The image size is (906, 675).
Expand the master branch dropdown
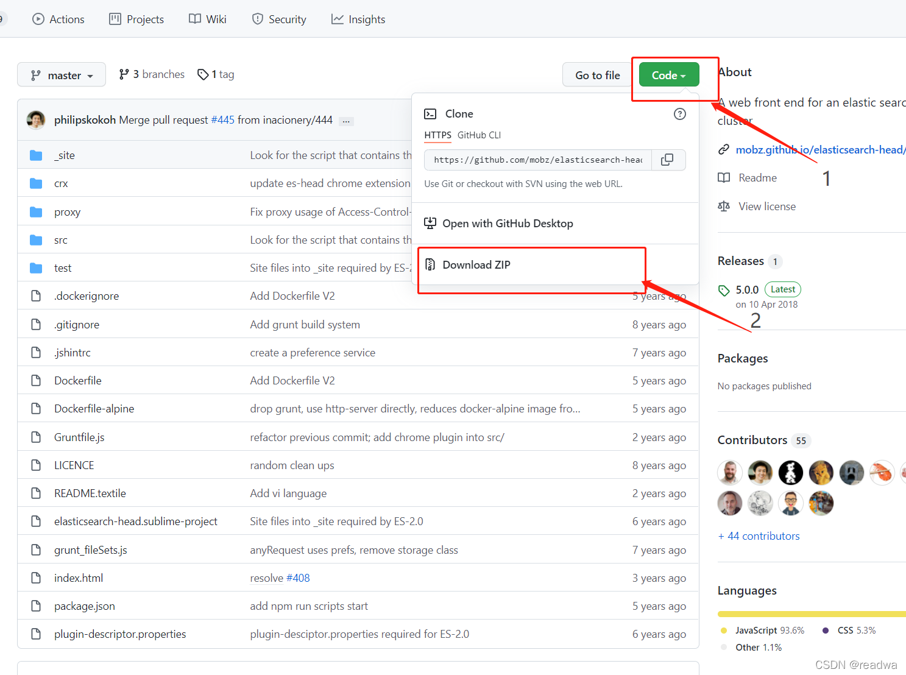(62, 75)
